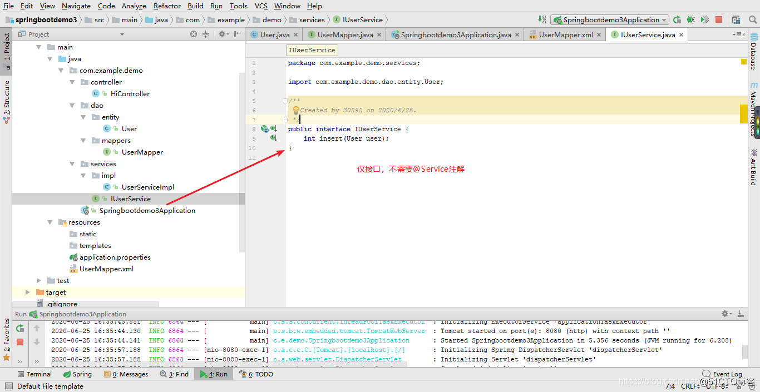Click implemented-method gutter icon on line 9

(274, 138)
